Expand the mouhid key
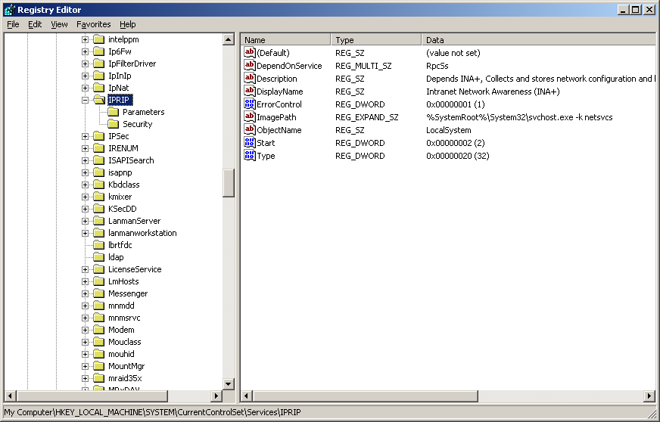 pos(85,354)
